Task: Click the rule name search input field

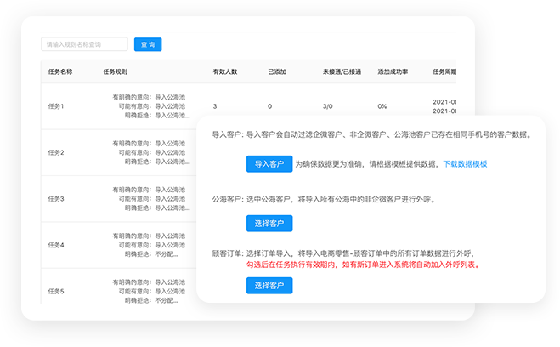Action: (x=84, y=44)
